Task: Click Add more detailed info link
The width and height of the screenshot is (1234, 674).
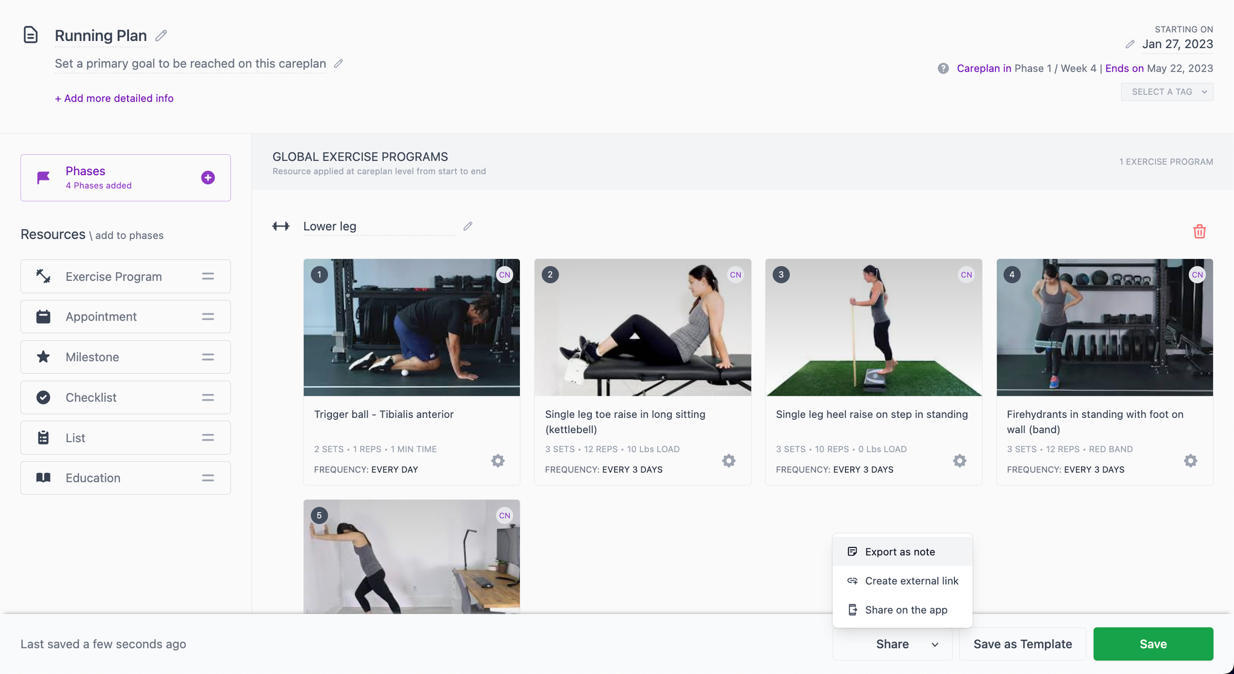Action: 114,98
